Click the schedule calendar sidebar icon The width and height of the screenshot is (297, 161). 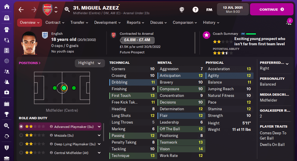coord(7,104)
